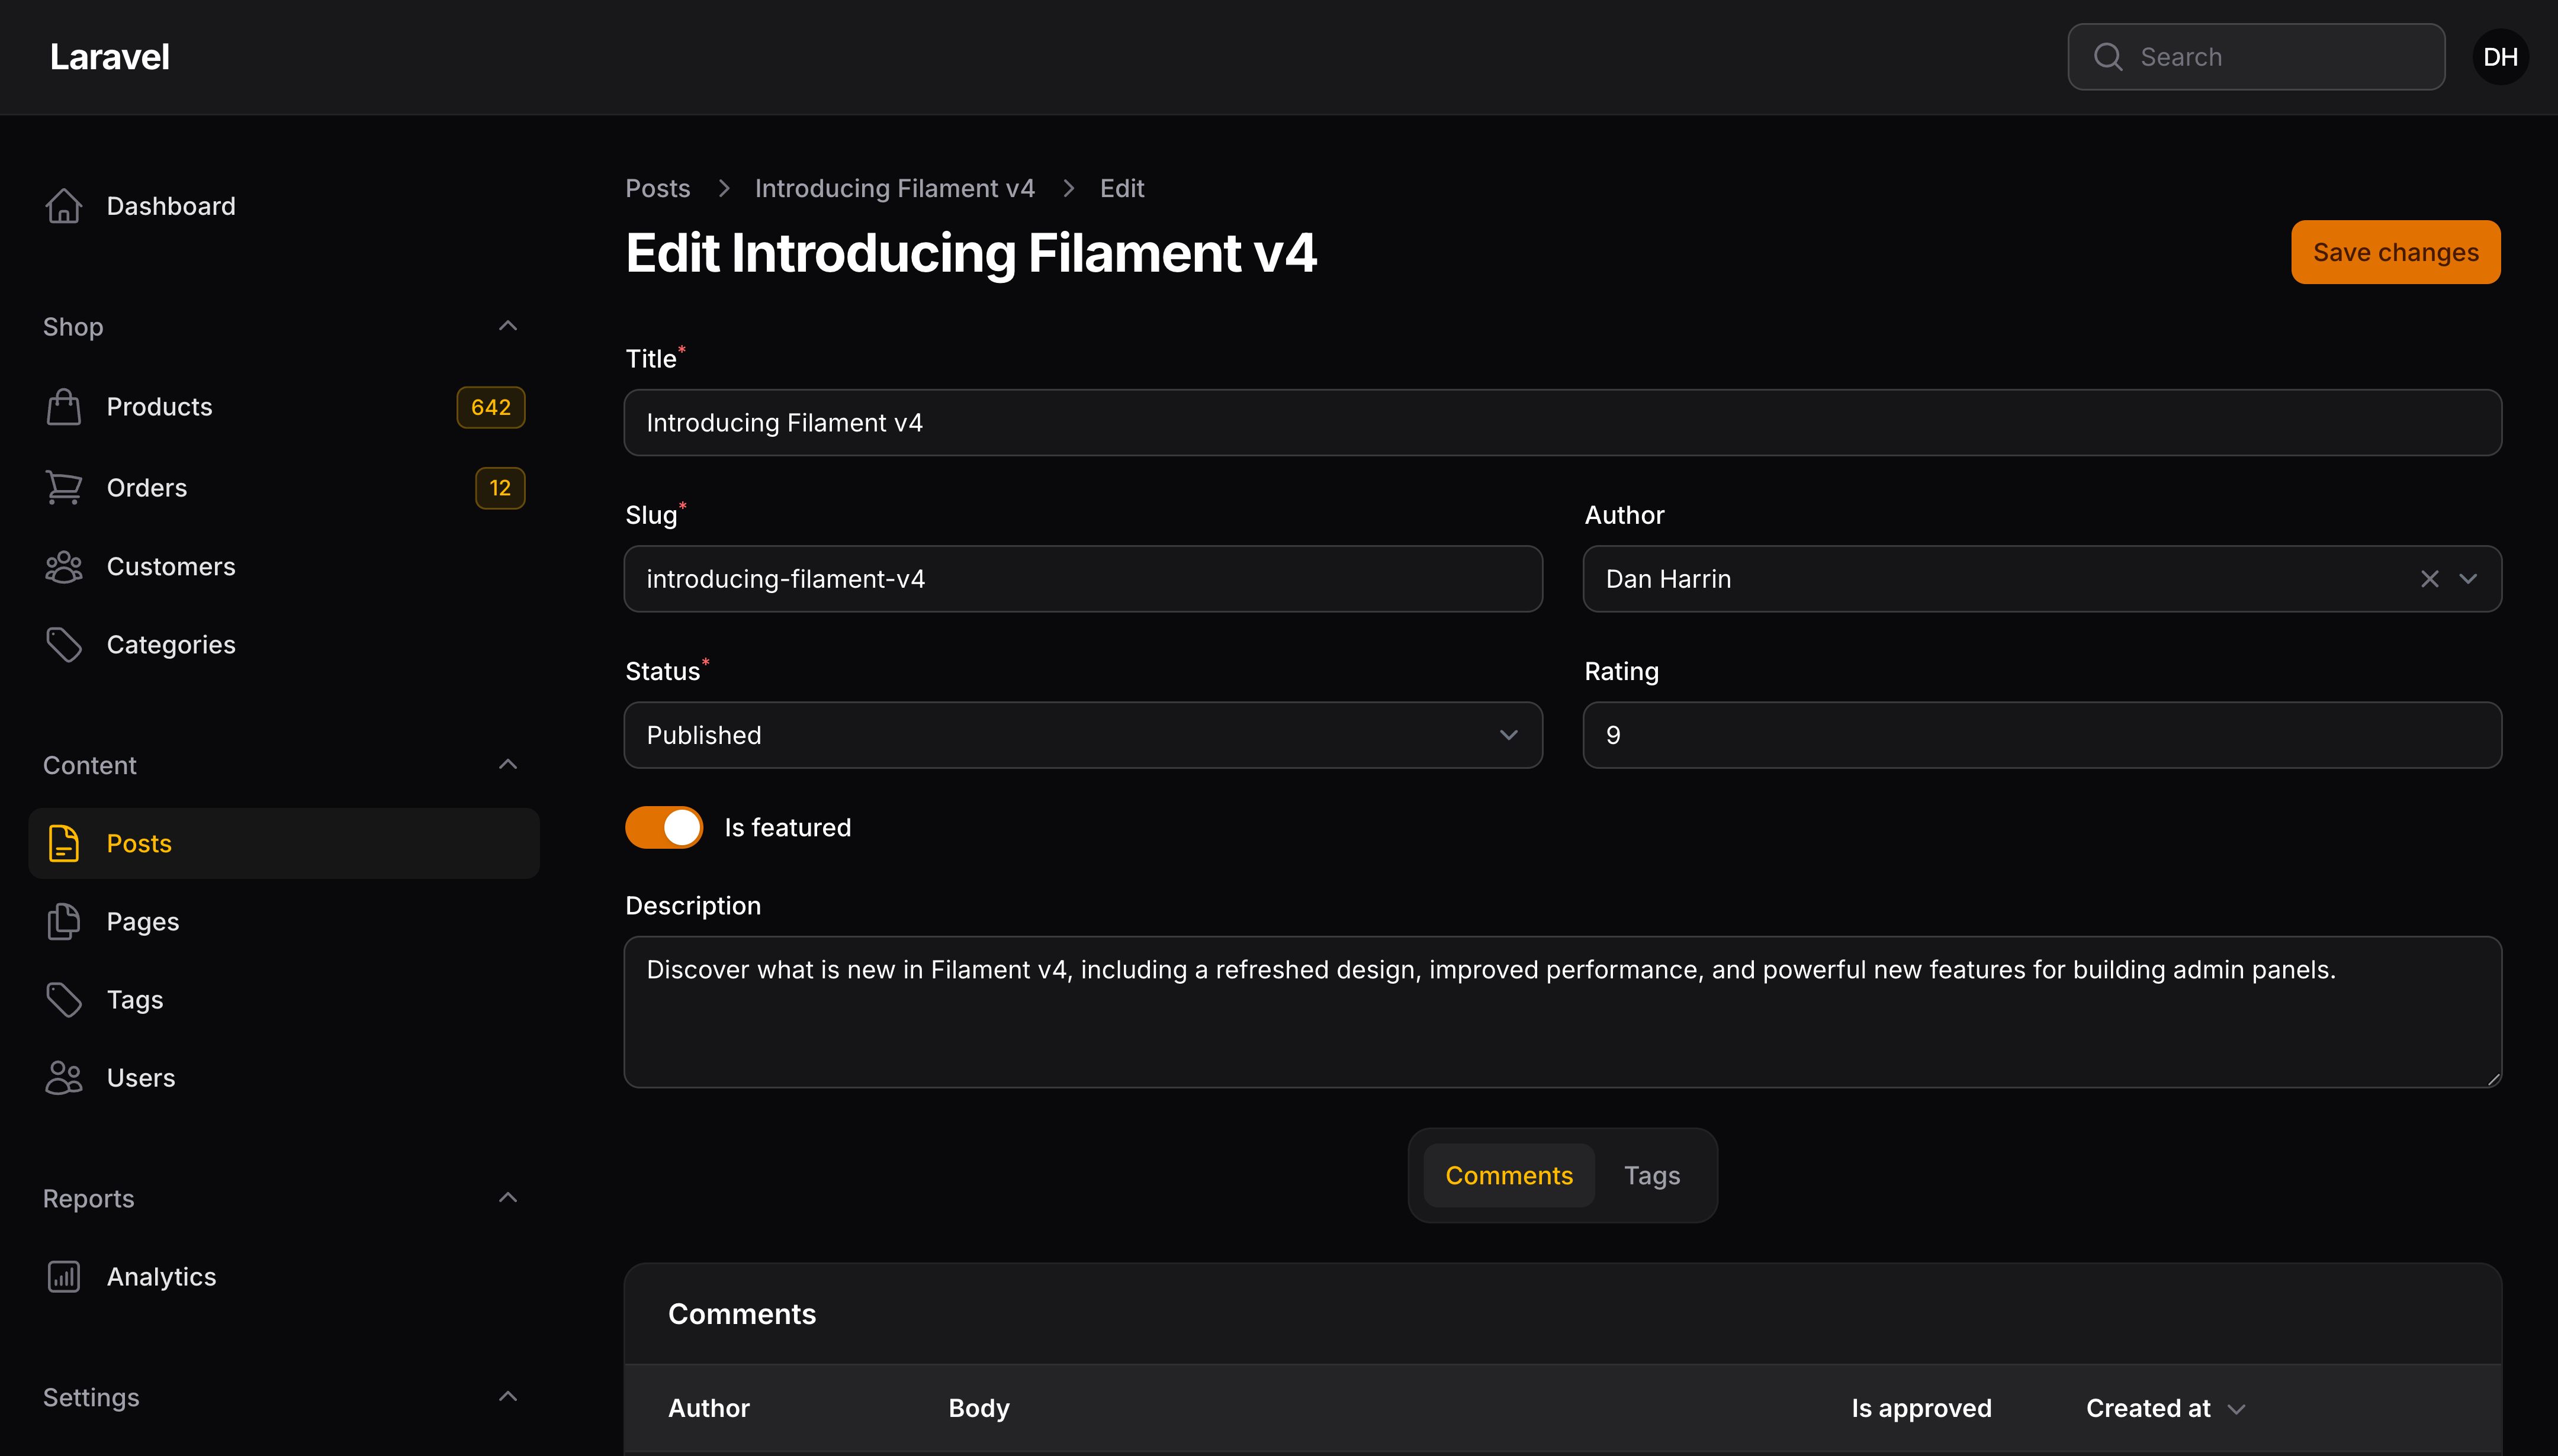This screenshot has height=1456, width=2558.
Task: Click the Search input box
Action: click(x=2256, y=57)
